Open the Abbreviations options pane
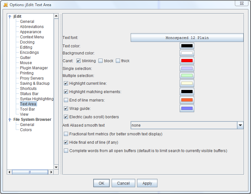Image resolution: width=251 pixels, height=194 pixels. [32, 26]
